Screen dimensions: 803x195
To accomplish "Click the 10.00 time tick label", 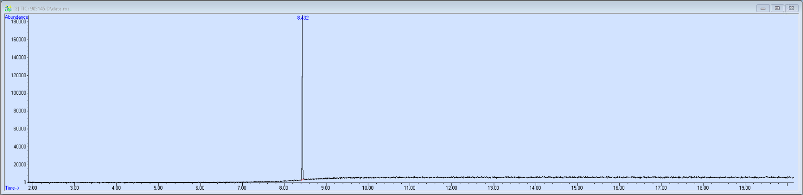I will tap(368, 188).
